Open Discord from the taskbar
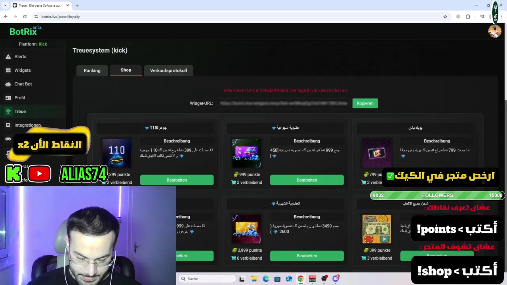 coord(336,279)
